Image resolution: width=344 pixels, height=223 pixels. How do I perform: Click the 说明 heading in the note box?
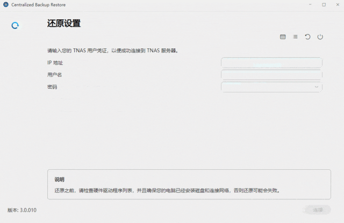click(x=59, y=179)
